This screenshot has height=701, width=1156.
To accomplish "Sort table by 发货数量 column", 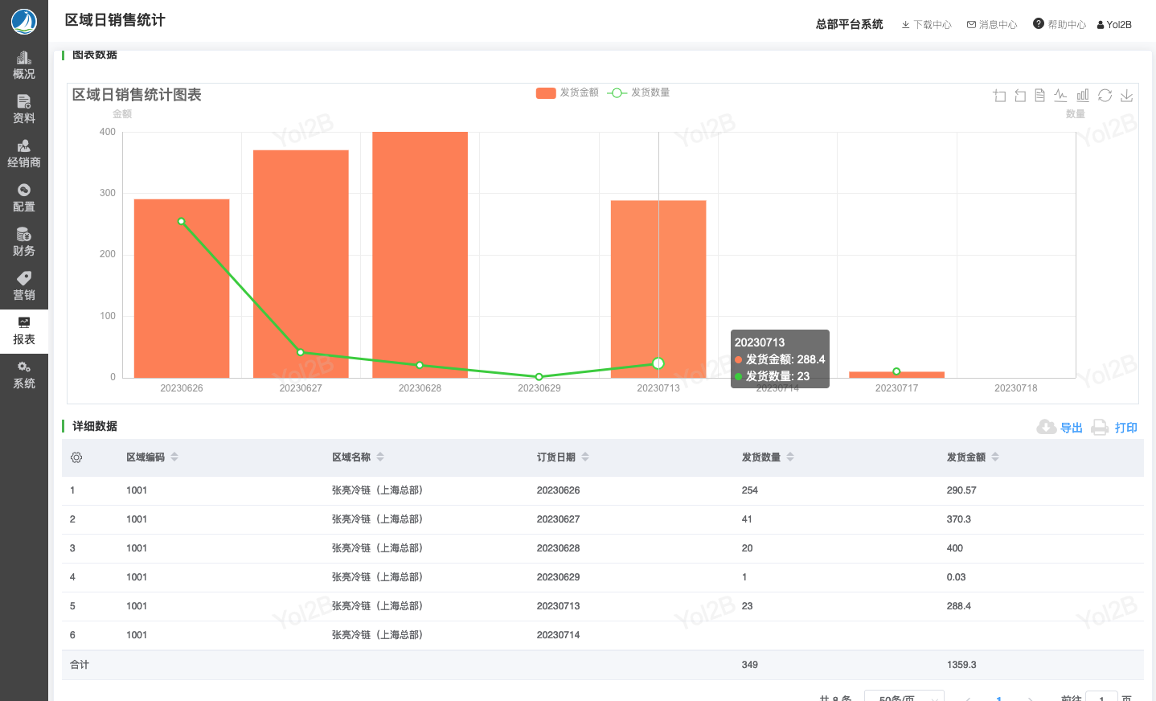I will [790, 457].
